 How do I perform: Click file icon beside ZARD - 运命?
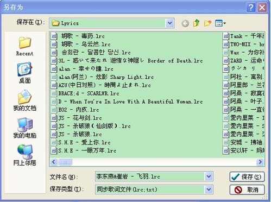pyautogui.click(x=226, y=60)
